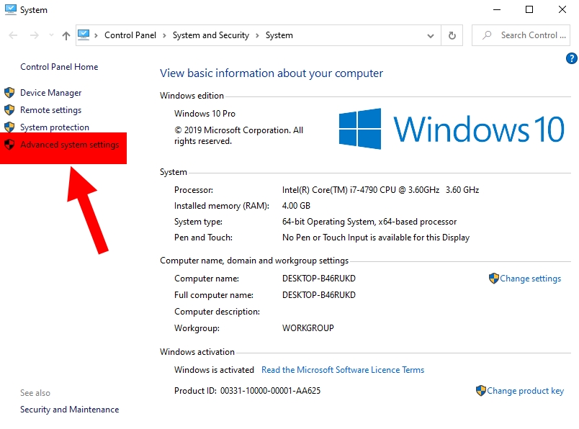The width and height of the screenshot is (579, 429).
Task: Click shield icon beside Change product key
Action: pos(481,391)
